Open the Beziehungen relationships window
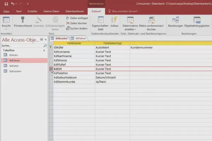This screenshot has width=212, height=141. point(176,22)
